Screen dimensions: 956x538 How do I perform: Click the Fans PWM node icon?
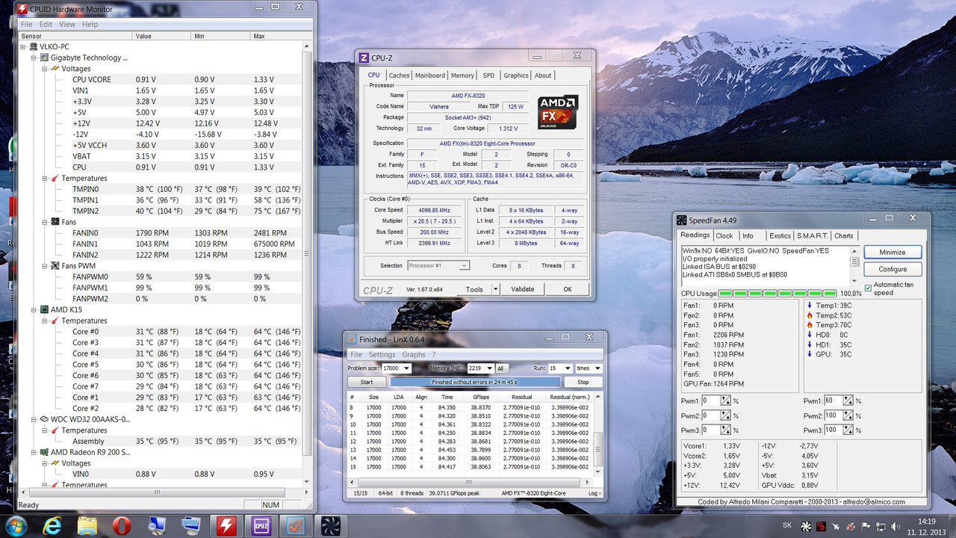tap(55, 266)
